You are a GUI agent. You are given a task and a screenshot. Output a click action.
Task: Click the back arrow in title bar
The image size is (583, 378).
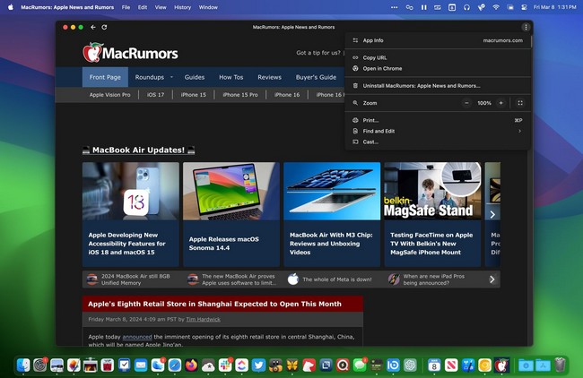[93, 27]
